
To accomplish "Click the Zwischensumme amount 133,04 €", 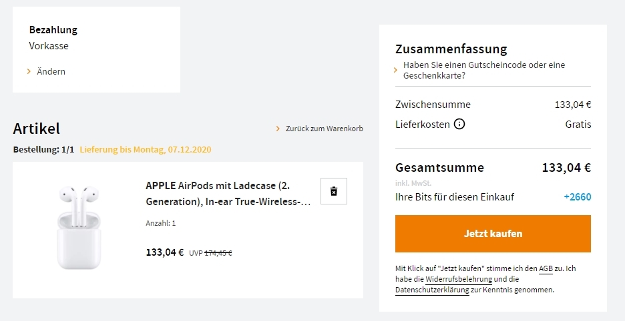I will point(572,105).
